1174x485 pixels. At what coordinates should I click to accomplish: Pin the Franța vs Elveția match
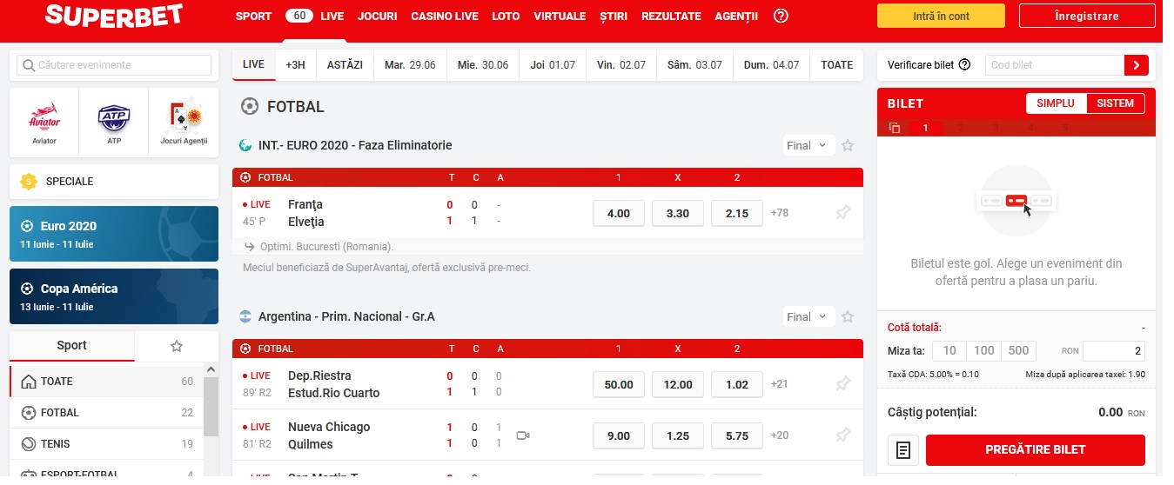(843, 212)
